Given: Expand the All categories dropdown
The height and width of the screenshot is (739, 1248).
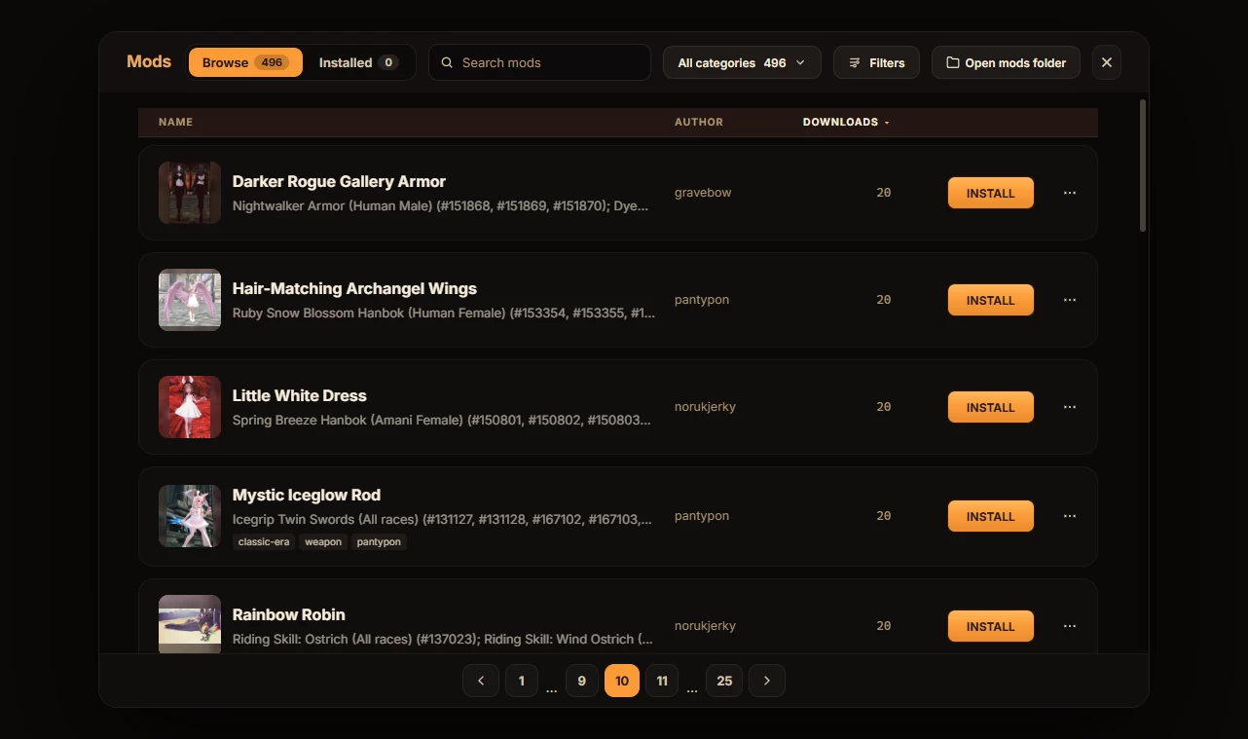Looking at the screenshot, I should pos(742,62).
